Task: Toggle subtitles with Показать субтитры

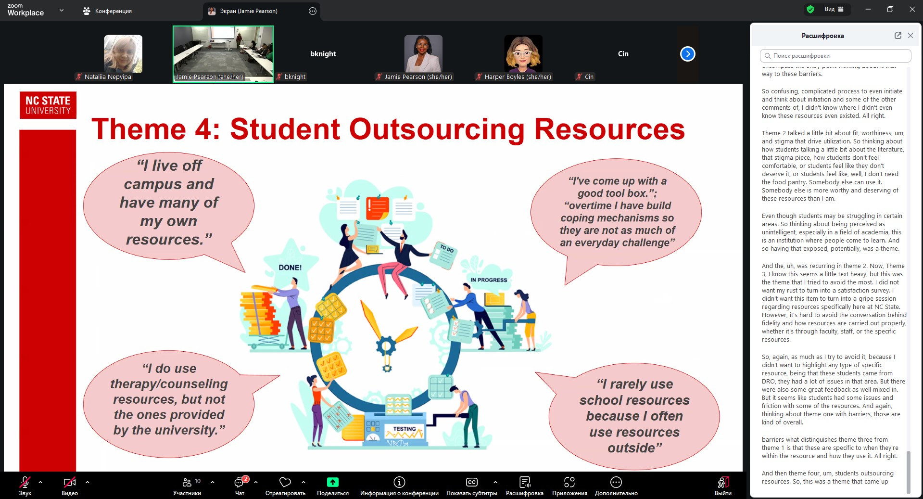Action: coord(471,483)
